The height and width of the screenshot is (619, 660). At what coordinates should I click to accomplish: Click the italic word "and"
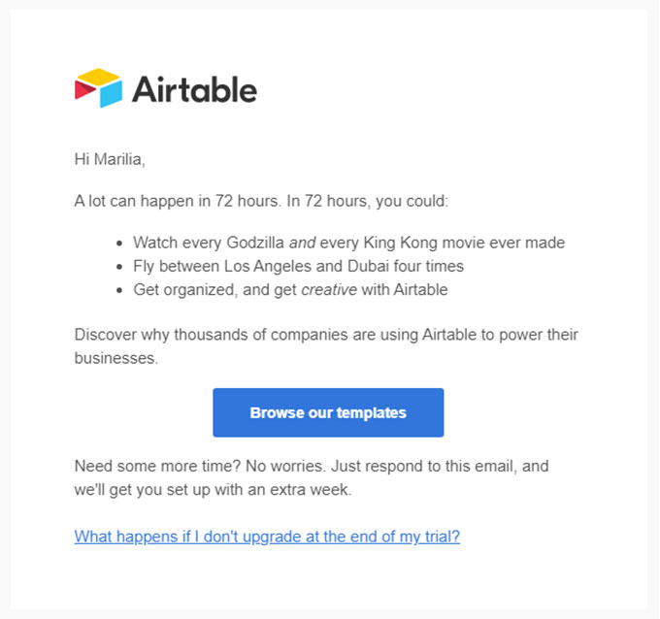pyautogui.click(x=303, y=243)
